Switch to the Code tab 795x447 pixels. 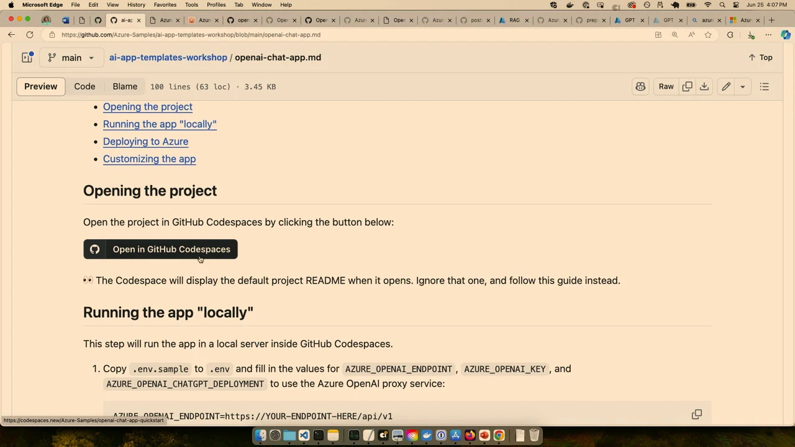click(x=84, y=86)
